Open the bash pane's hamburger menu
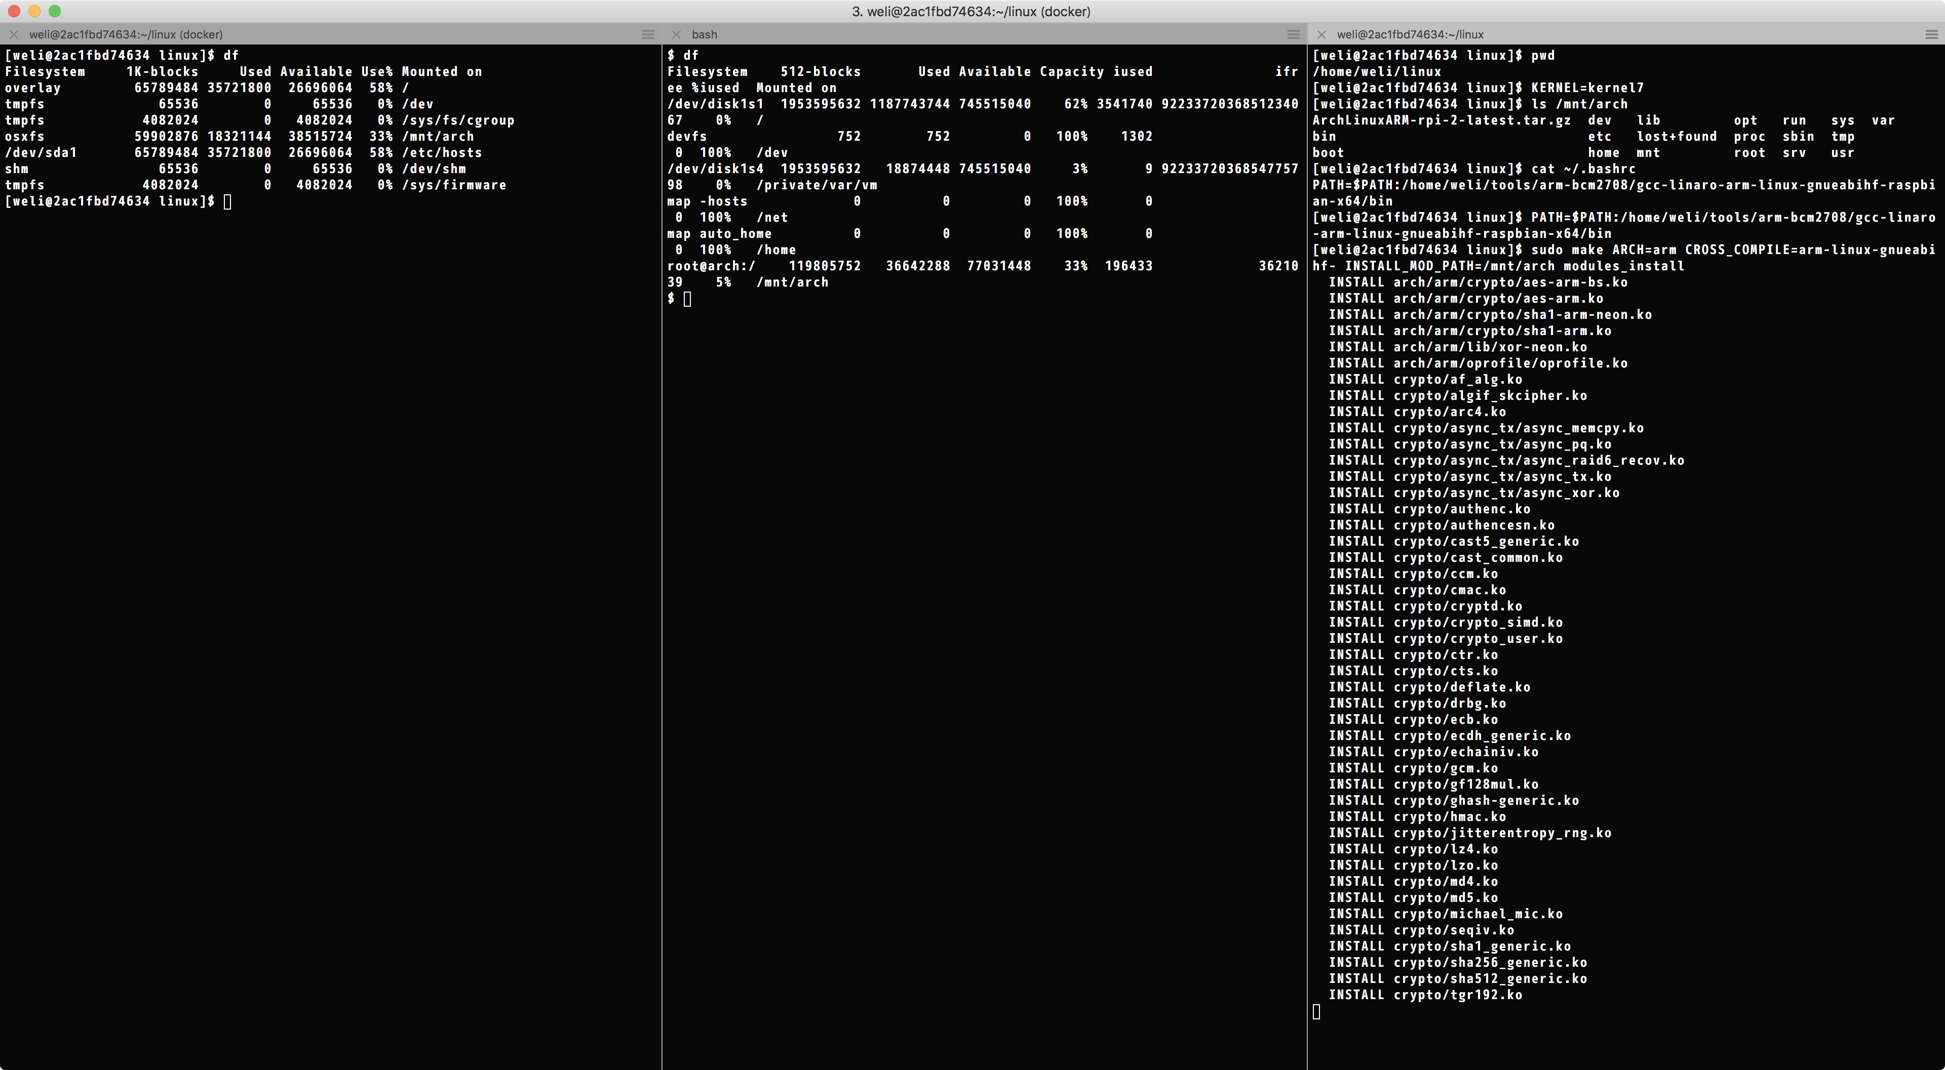The image size is (1945, 1070). coord(1294,35)
